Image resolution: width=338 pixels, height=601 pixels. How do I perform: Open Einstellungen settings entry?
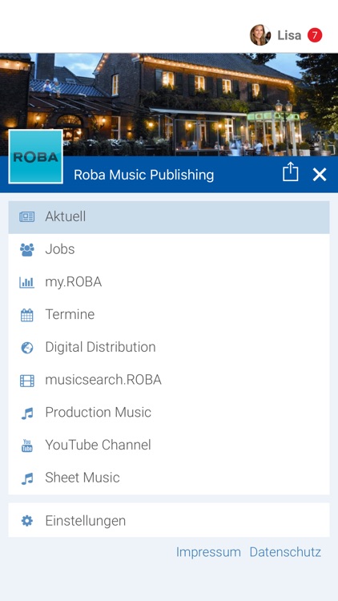[169, 520]
